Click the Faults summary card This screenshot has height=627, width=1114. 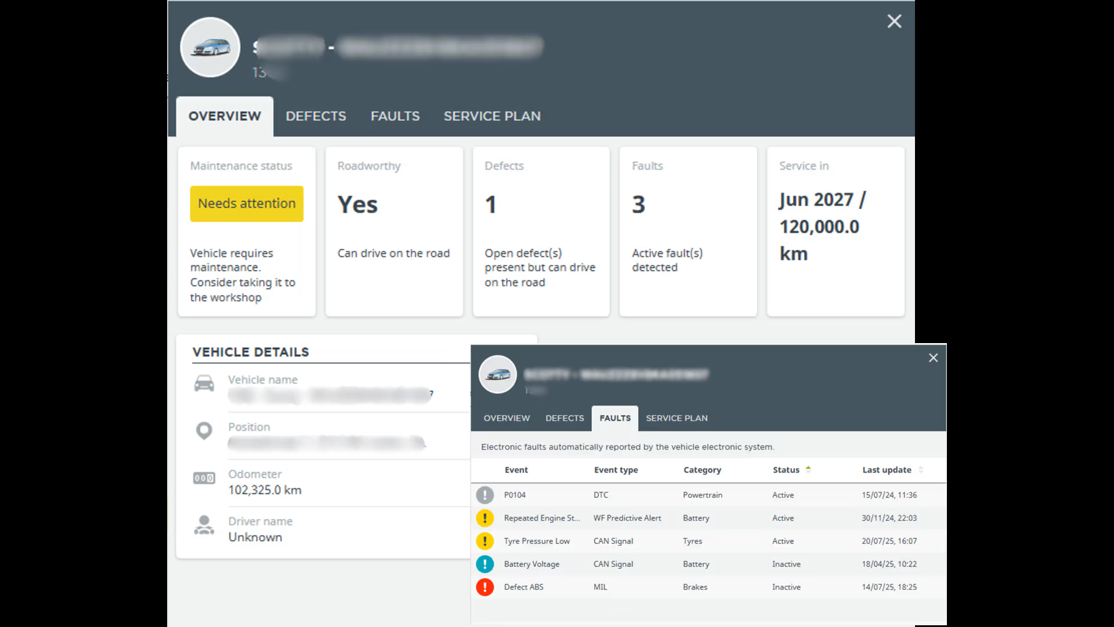point(688,231)
